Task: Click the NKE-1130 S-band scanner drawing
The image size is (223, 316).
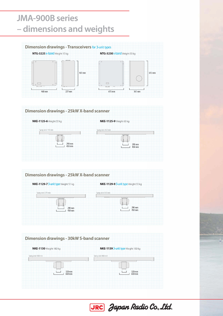Action: tap(59, 263)
